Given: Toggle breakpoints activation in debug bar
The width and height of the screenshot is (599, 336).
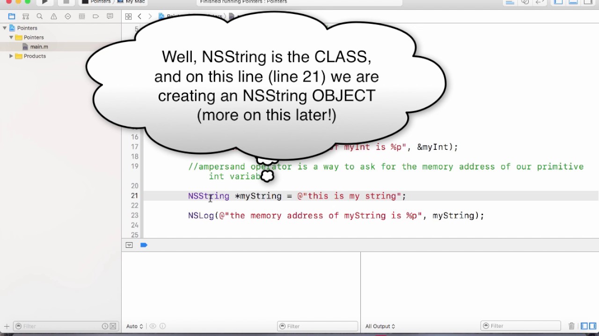Looking at the screenshot, I should coord(144,245).
